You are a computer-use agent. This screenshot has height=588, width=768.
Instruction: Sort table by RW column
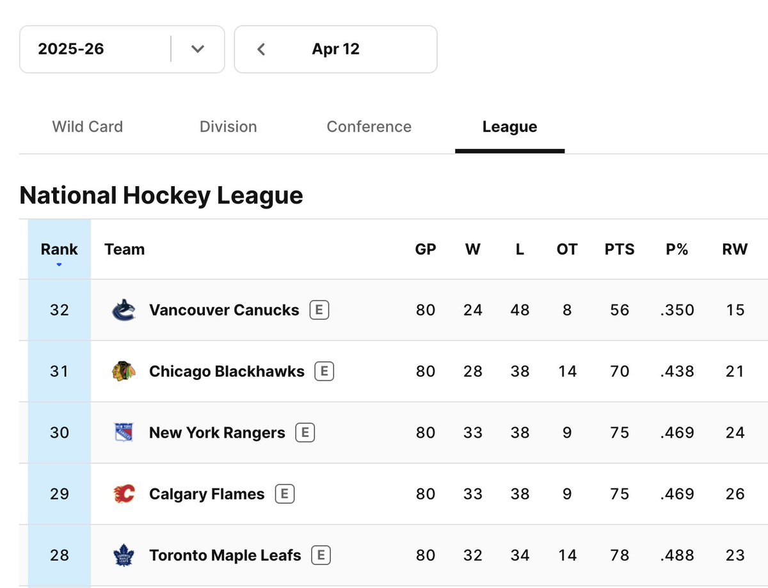click(x=735, y=250)
